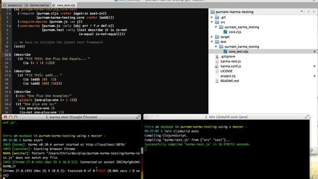Click the karma-test.js file icon
318x179 pixels.
(x=217, y=61)
